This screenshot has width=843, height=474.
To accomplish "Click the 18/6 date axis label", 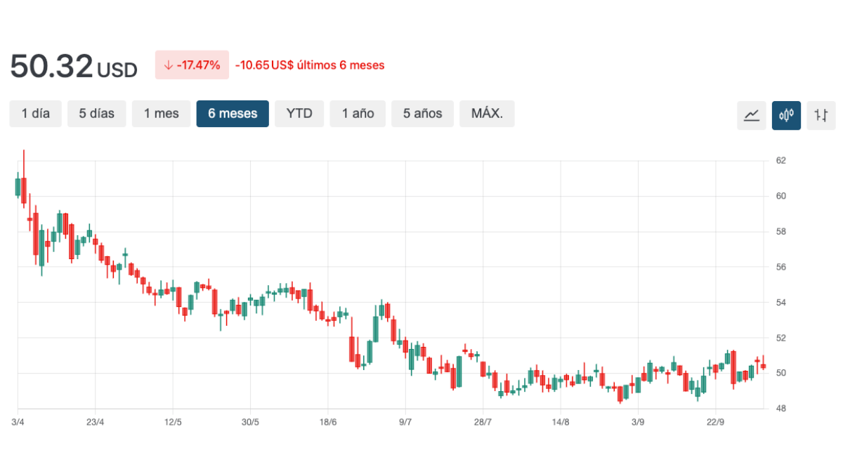I will [x=328, y=422].
